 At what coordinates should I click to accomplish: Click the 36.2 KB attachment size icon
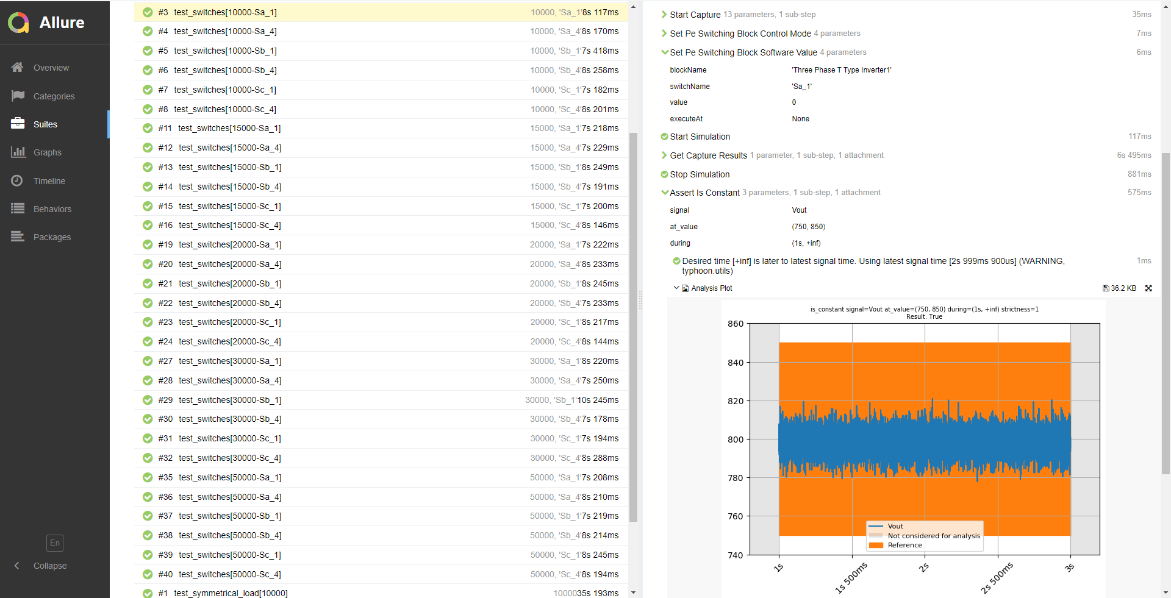1106,288
